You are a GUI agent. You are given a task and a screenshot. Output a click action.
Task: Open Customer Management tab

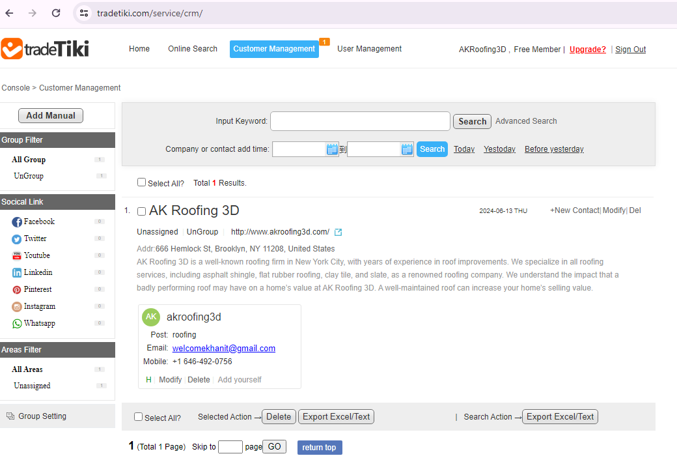click(274, 49)
